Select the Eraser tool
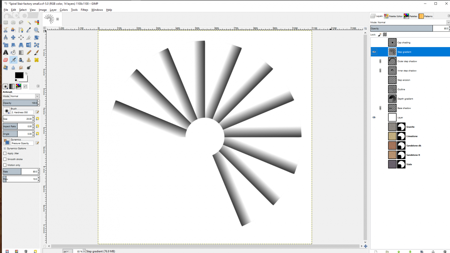 (x=6, y=60)
